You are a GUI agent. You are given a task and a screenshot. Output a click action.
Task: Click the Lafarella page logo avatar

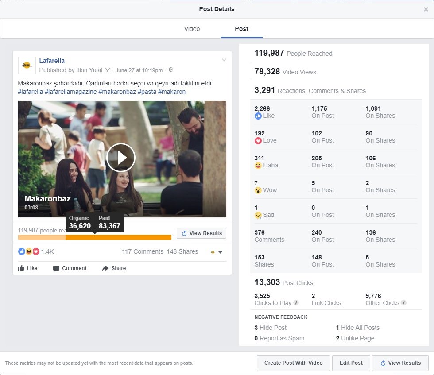click(27, 66)
